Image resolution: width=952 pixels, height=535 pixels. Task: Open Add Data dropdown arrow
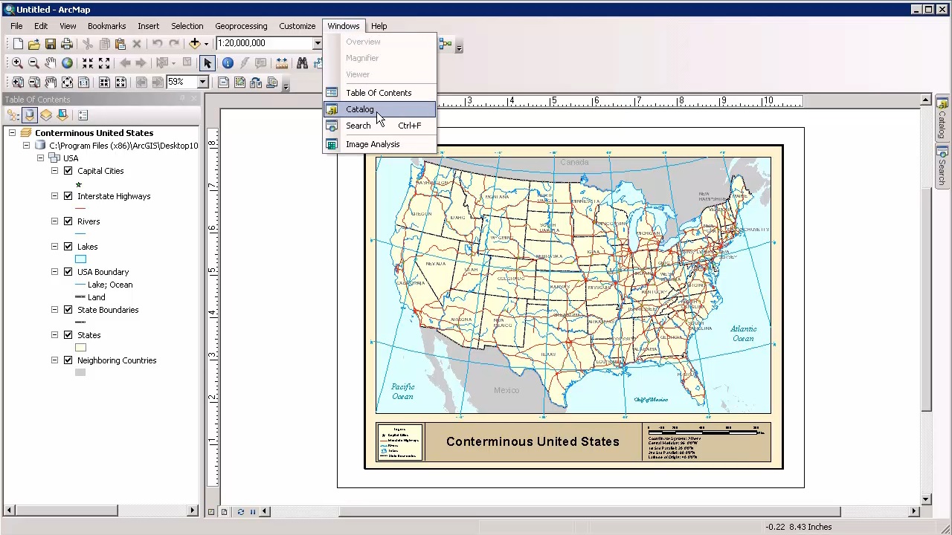click(206, 44)
